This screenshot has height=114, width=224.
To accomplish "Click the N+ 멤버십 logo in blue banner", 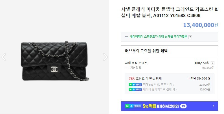I will coord(133,106).
